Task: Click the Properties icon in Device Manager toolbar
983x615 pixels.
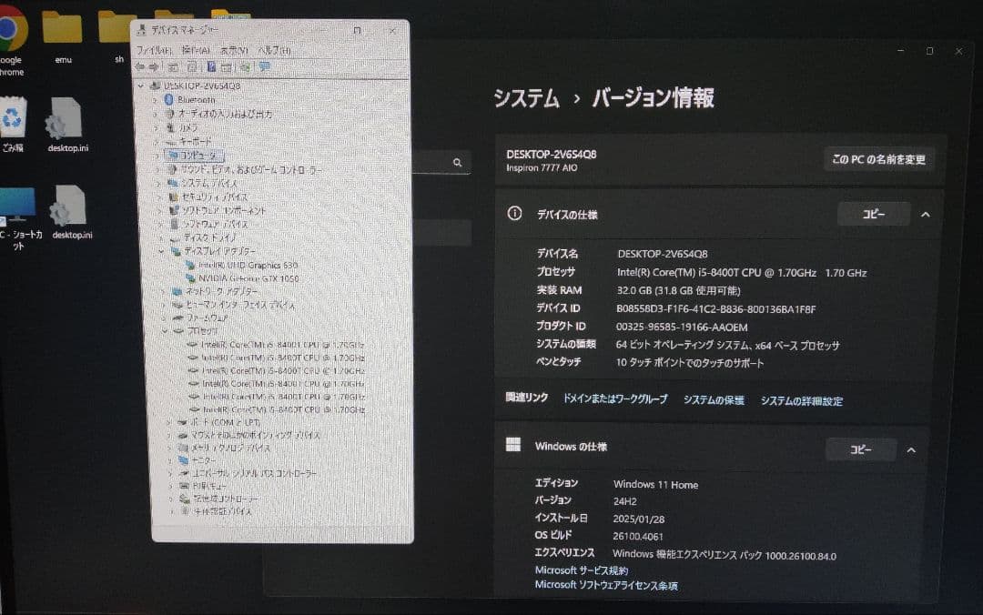Action: 190,66
